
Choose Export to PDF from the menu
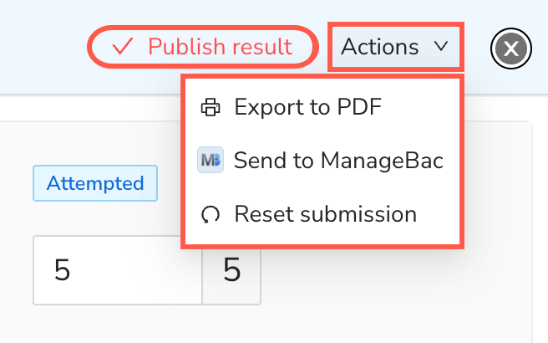tap(322, 107)
